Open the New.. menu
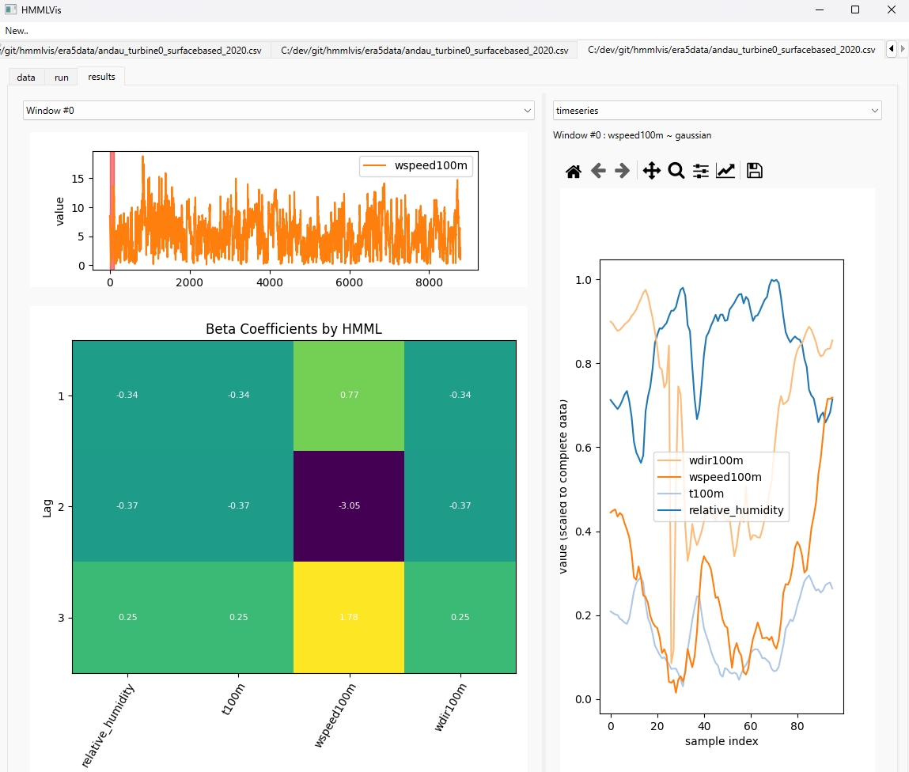This screenshot has height=772, width=909. pyautogui.click(x=17, y=31)
